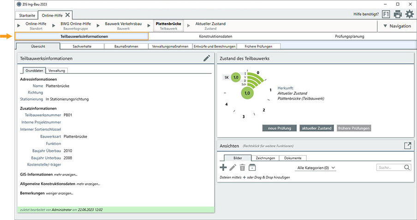Screen dimensions: 417x220
Task: Click the Suche input field
Action: point(389,168)
